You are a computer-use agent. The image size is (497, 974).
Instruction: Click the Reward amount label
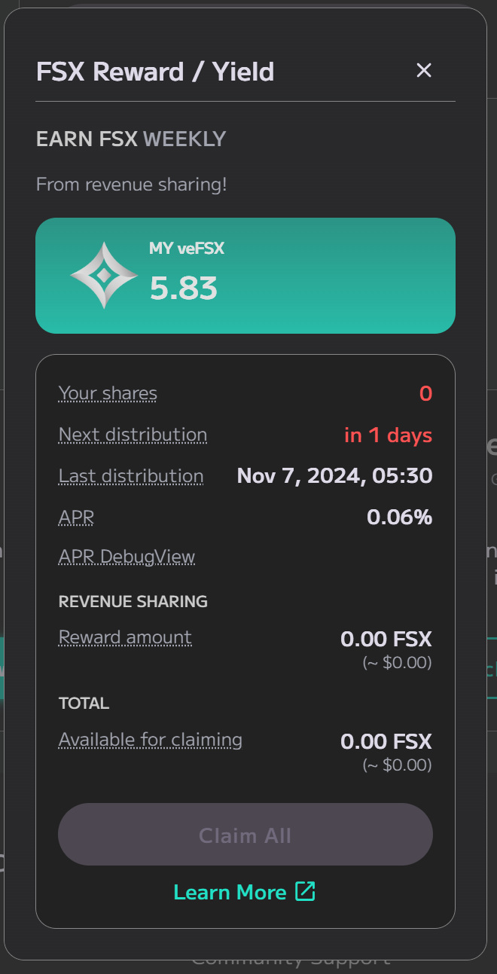(125, 637)
